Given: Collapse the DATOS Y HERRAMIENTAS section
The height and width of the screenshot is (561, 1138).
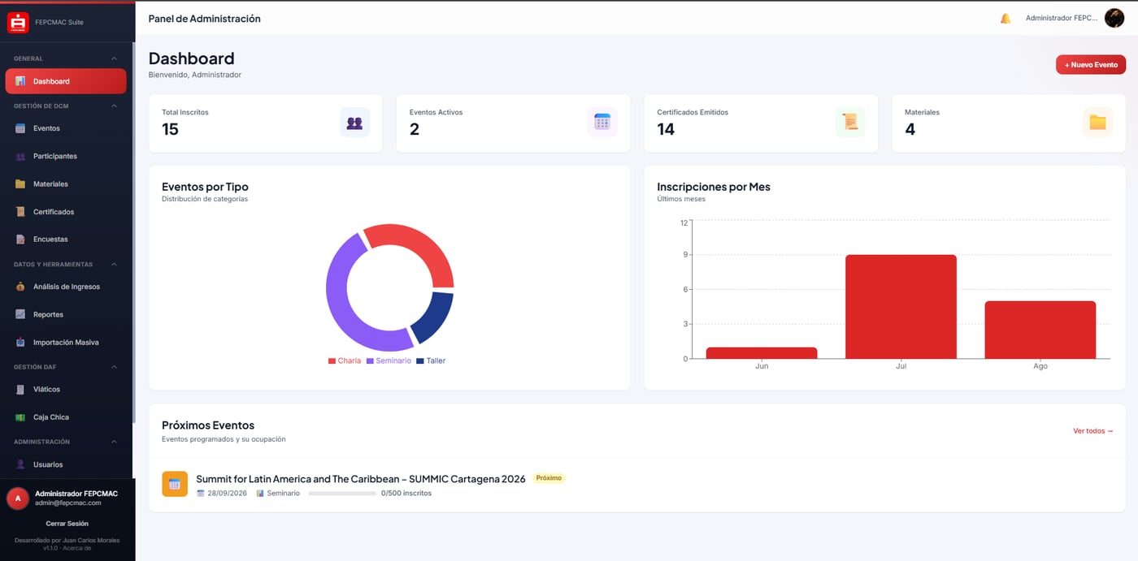Looking at the screenshot, I should click(x=114, y=265).
